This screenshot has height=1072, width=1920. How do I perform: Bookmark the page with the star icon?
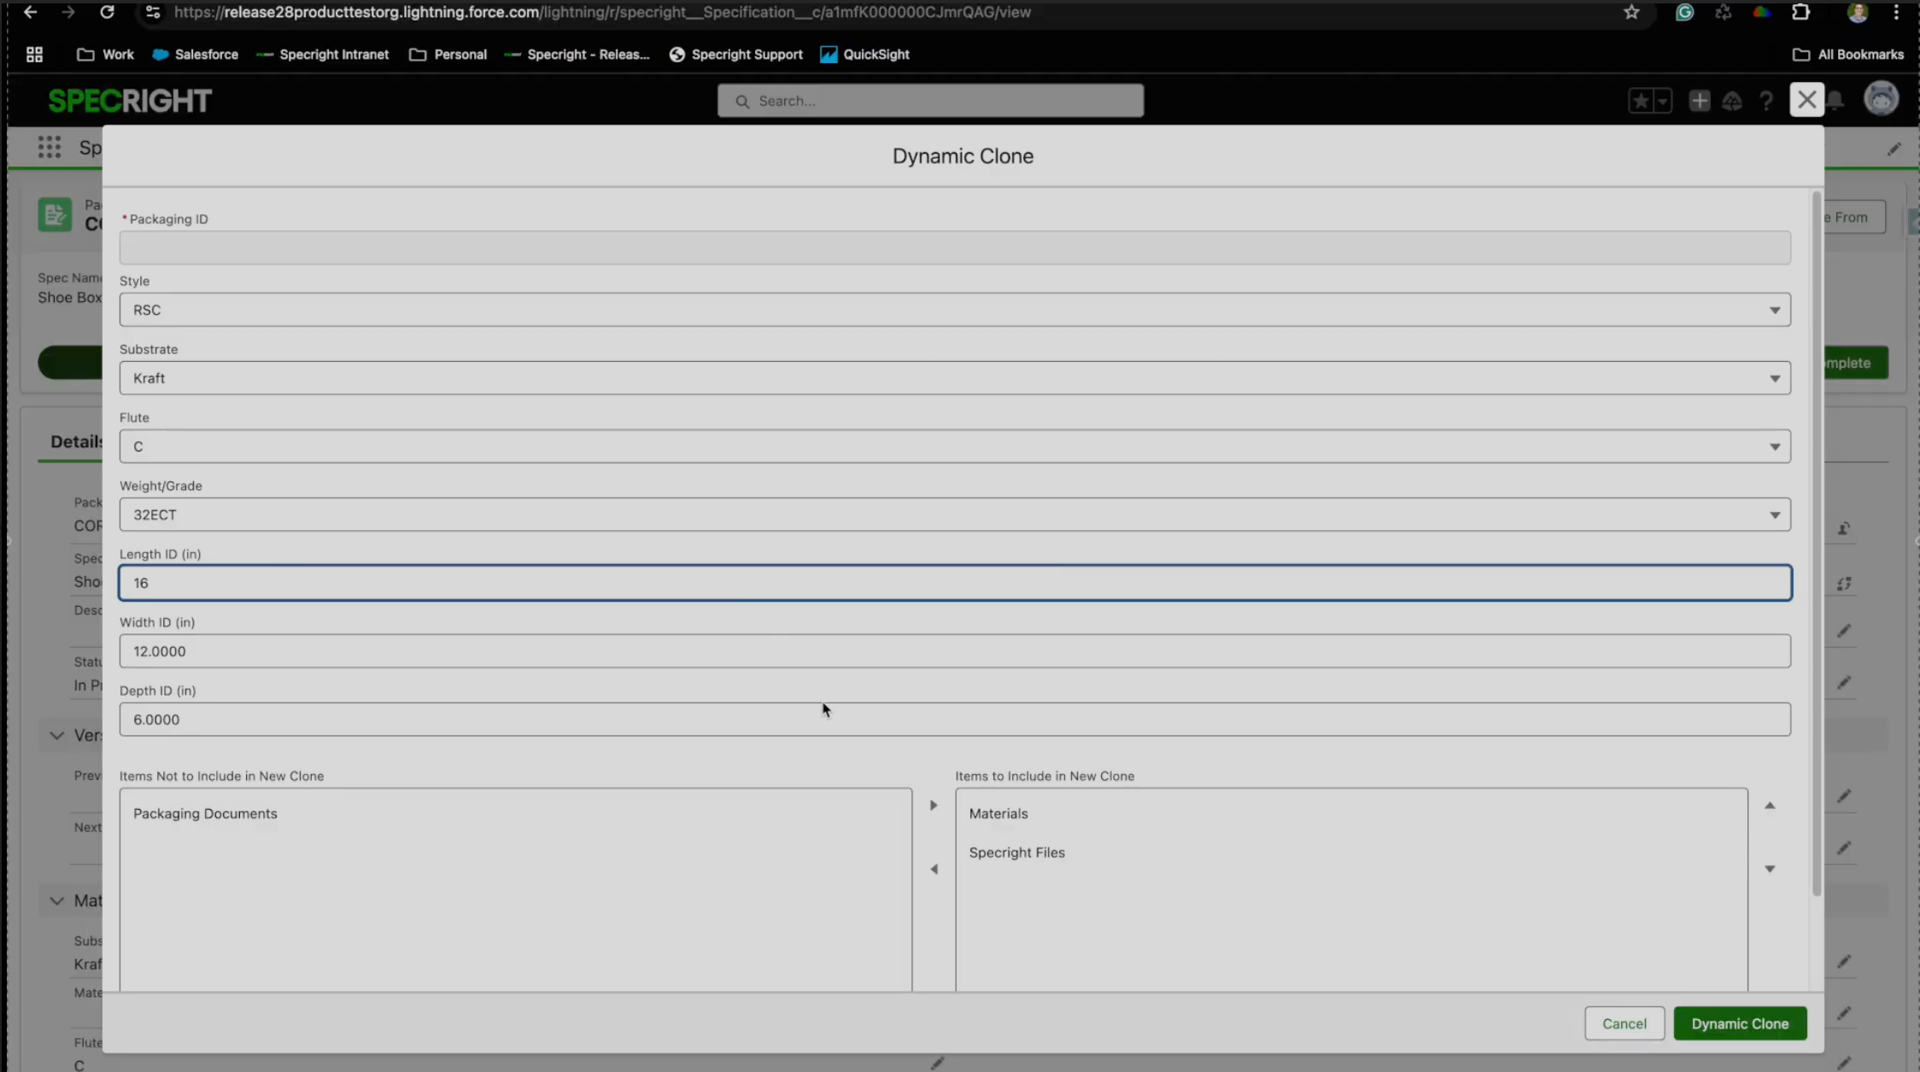pyautogui.click(x=1631, y=12)
